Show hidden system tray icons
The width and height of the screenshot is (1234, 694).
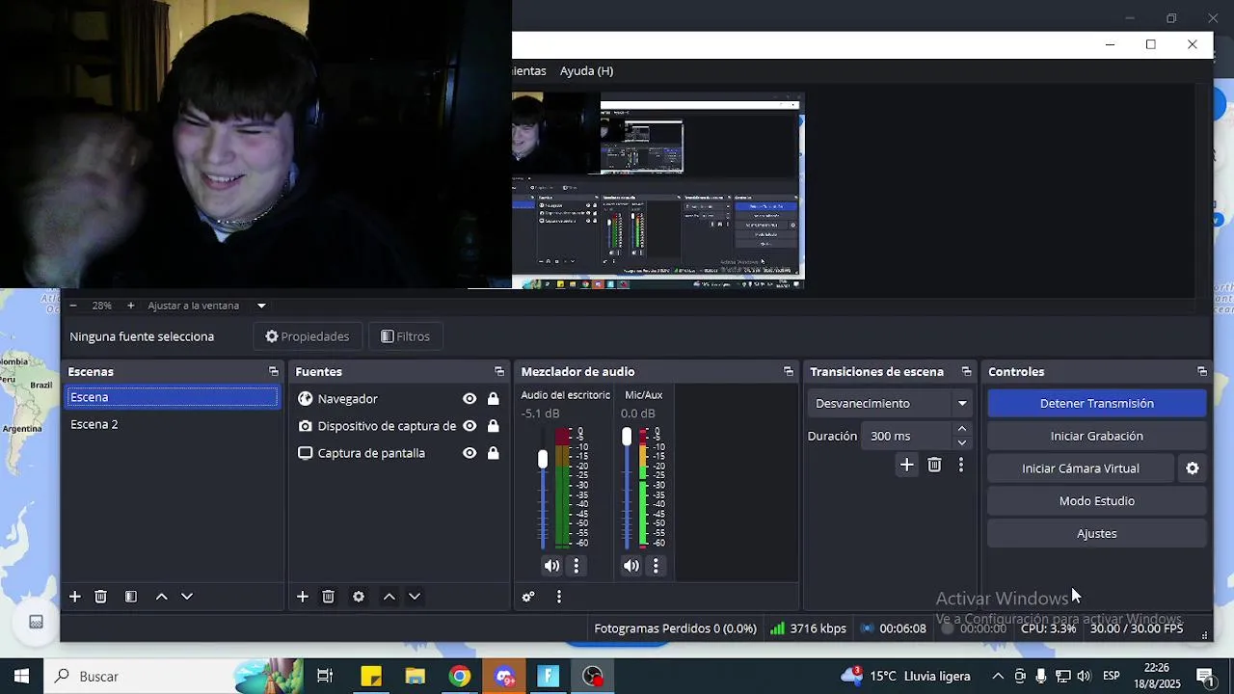click(x=998, y=677)
